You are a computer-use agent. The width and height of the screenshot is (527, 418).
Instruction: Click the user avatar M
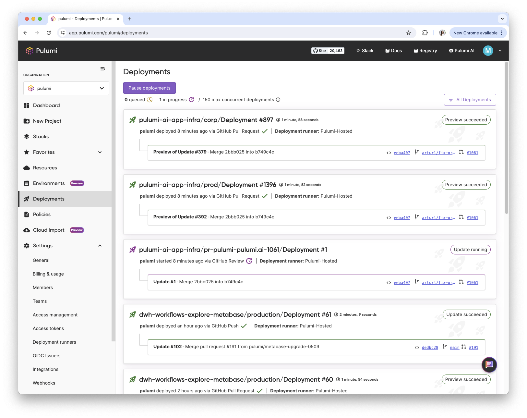click(x=488, y=51)
